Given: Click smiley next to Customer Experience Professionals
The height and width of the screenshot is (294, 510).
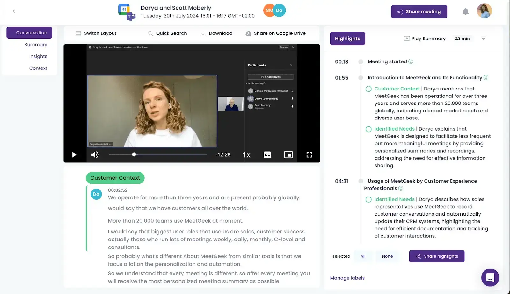Looking at the screenshot, I should click(x=401, y=188).
